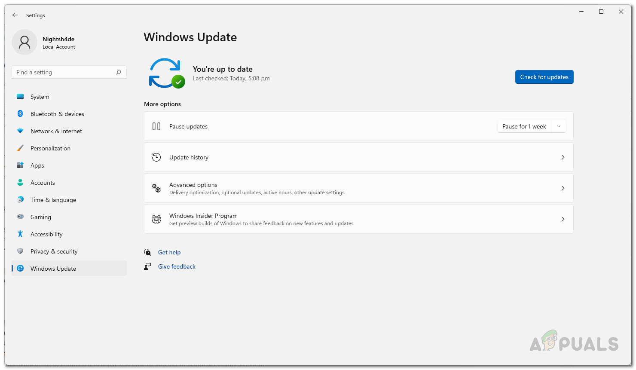Minimize the Settings window

[581, 12]
